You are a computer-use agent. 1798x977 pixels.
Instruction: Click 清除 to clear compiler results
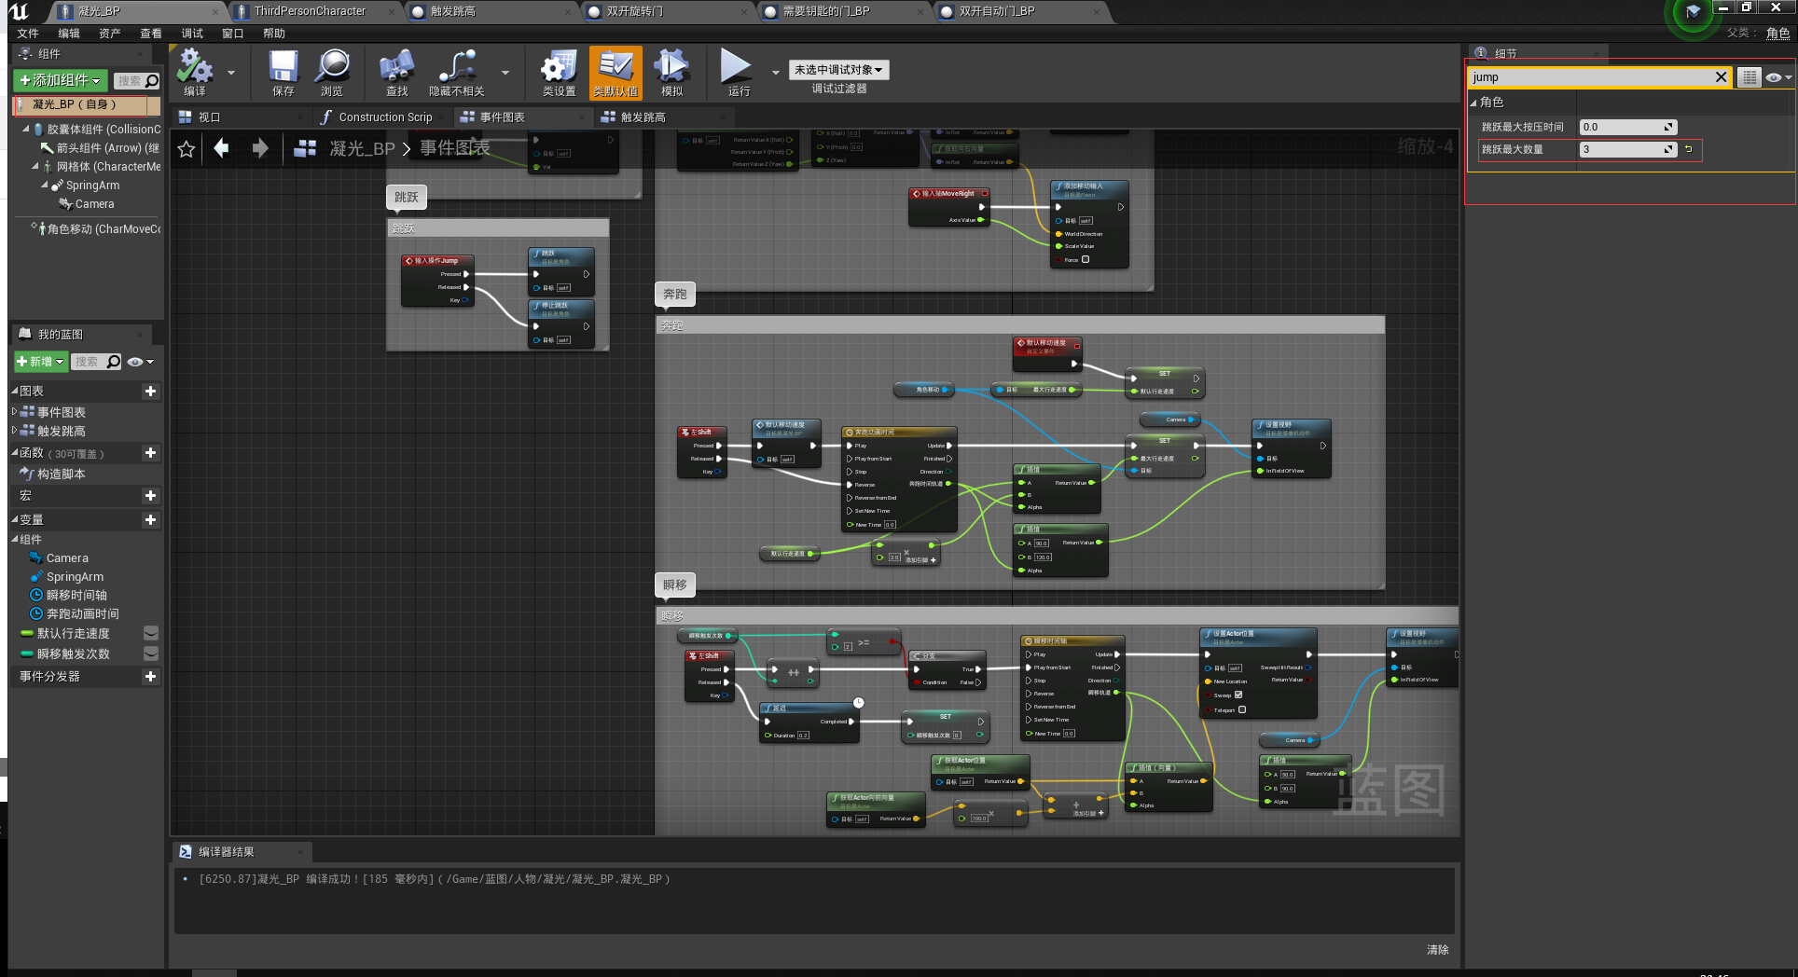(x=1437, y=950)
